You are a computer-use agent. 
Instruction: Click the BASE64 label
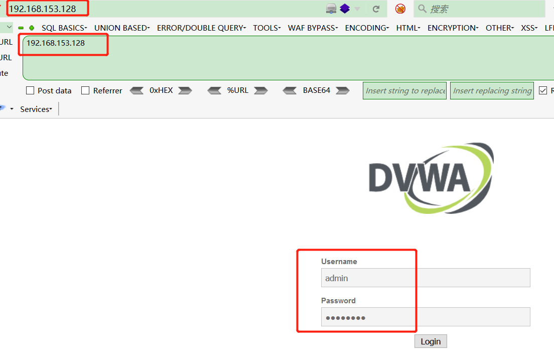(317, 90)
